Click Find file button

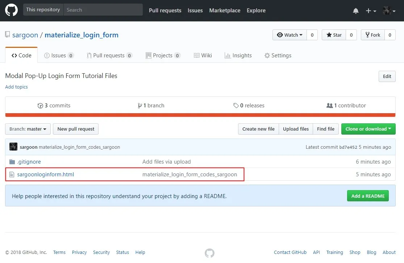click(326, 129)
